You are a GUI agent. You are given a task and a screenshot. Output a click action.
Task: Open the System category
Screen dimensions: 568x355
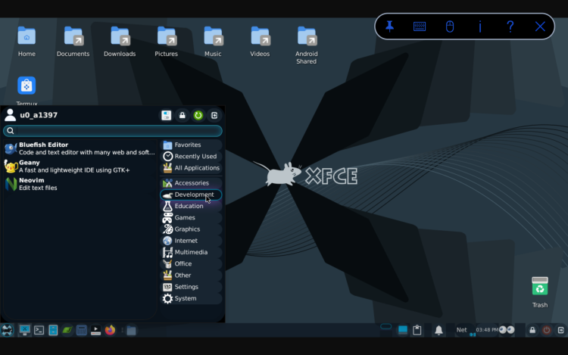(x=191, y=298)
